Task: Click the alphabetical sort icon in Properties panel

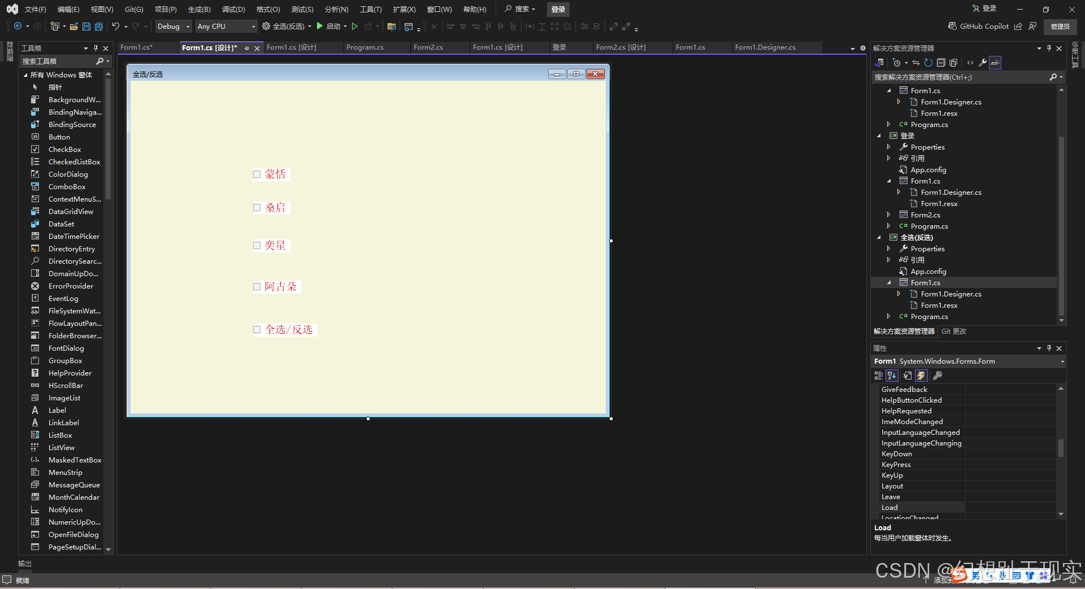Action: coord(892,375)
